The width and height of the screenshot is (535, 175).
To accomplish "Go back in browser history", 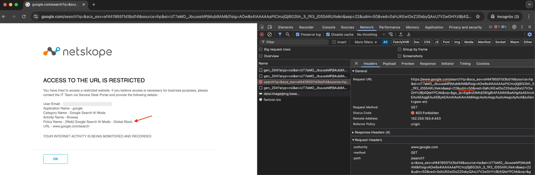I will tap(4, 17).
